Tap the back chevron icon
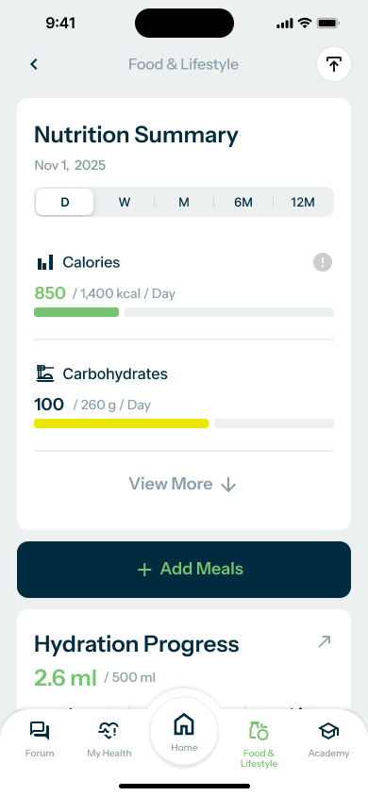Screen dimensions: 368x796 (34, 64)
